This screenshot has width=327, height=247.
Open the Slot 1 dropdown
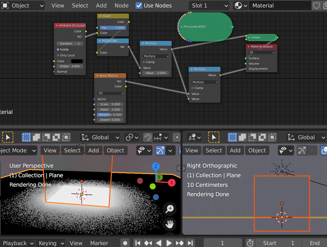pyautogui.click(x=209, y=5)
